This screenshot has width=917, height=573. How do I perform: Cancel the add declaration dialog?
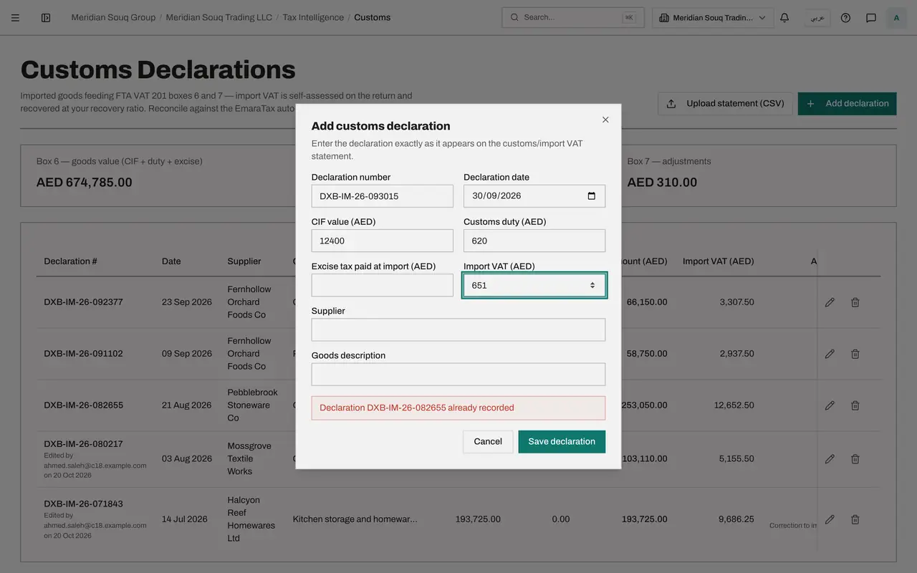(x=488, y=442)
